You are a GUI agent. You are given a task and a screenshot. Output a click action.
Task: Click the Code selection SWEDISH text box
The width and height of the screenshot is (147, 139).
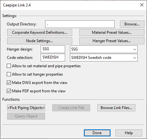[x=53, y=58]
